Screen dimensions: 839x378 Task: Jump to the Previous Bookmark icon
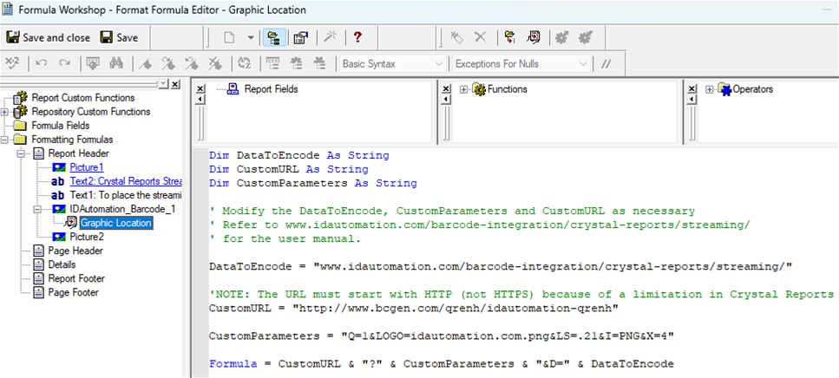click(x=192, y=63)
